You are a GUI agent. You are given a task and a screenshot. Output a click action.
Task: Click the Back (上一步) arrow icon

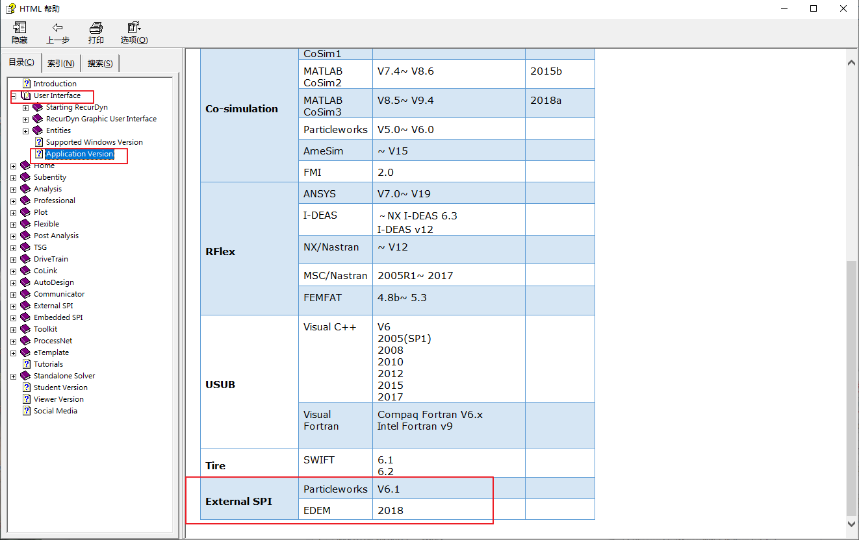pyautogui.click(x=57, y=28)
